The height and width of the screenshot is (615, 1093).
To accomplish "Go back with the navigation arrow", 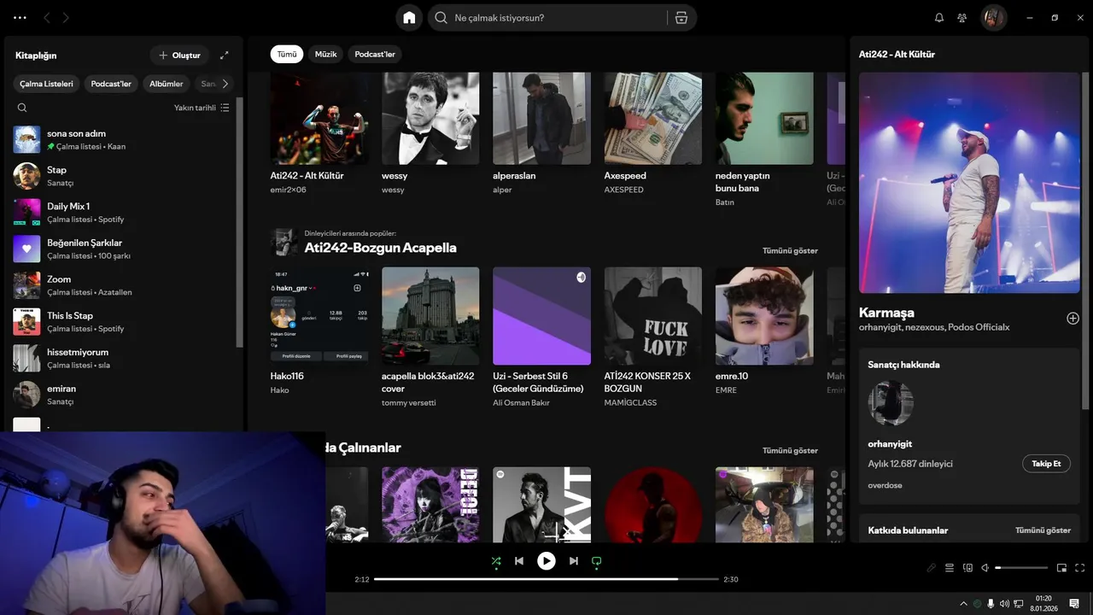I will 47,17.
